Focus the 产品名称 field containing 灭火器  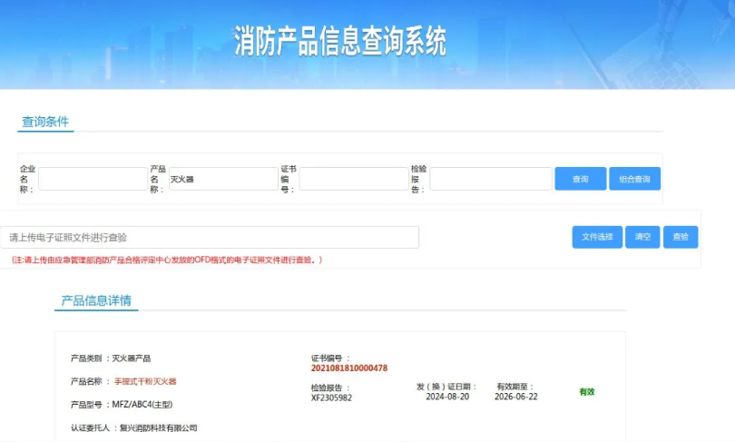point(222,179)
